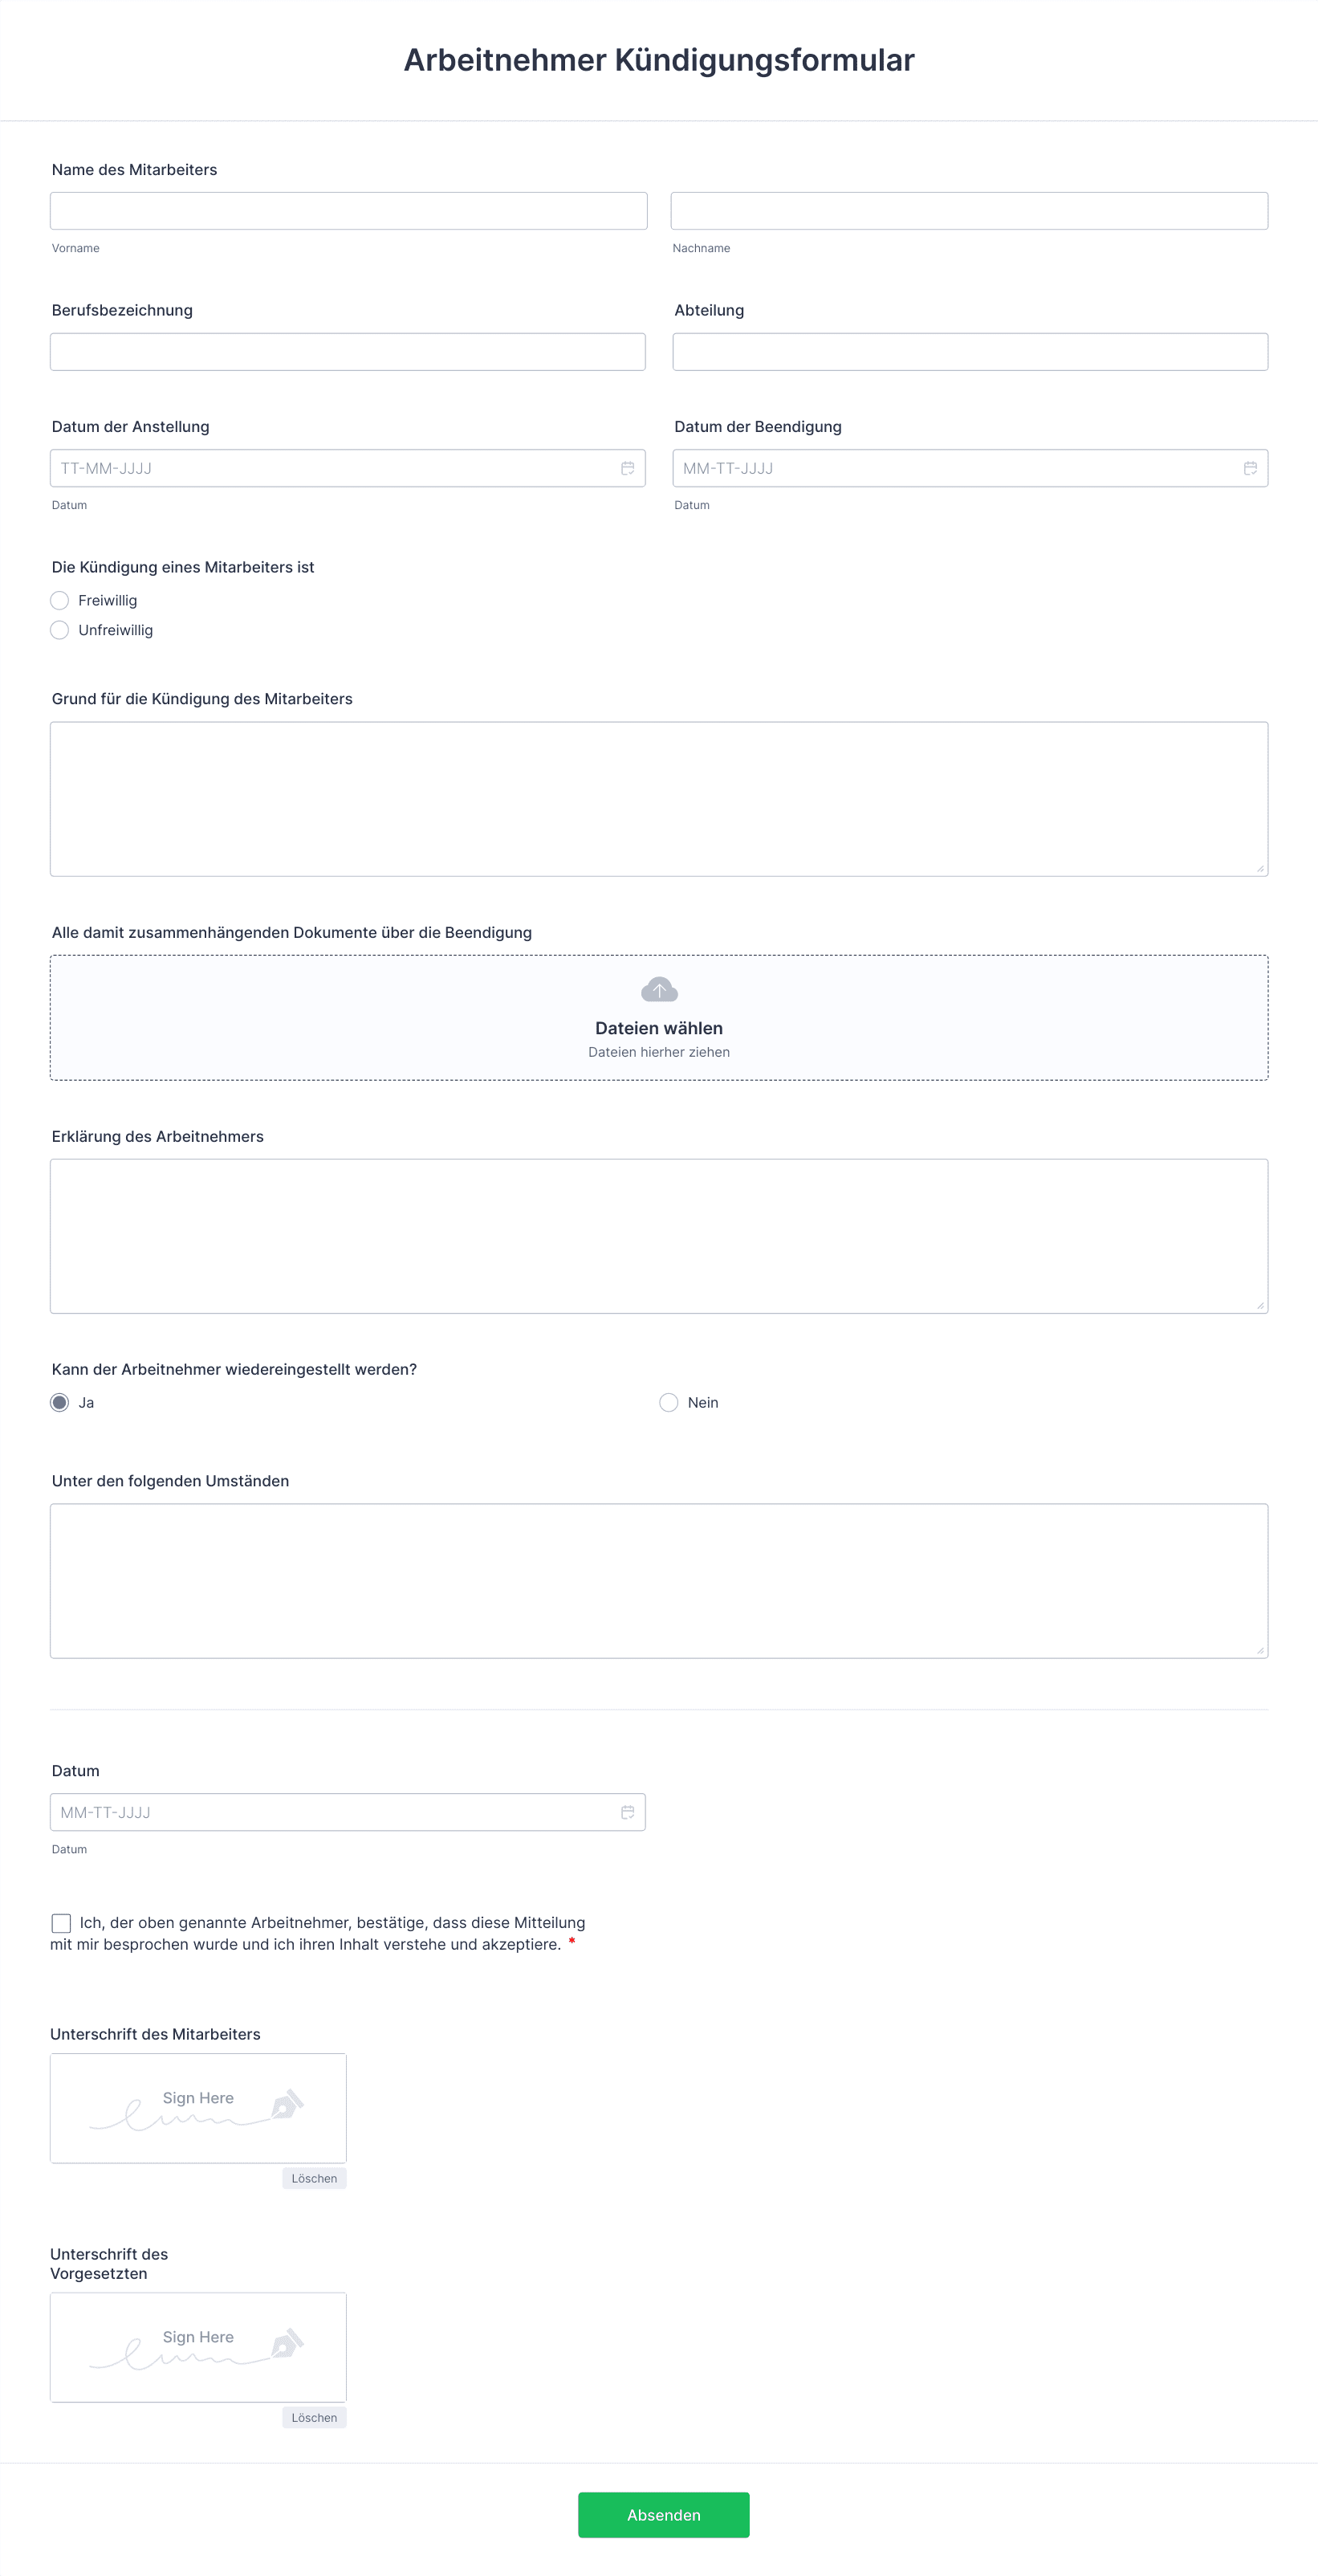
Task: Clear supervisor signature with Löschen
Action: pos(314,2417)
